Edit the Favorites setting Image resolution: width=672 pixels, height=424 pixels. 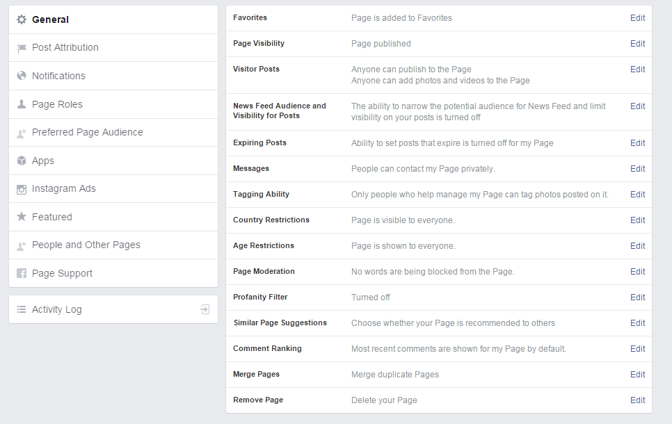(637, 18)
